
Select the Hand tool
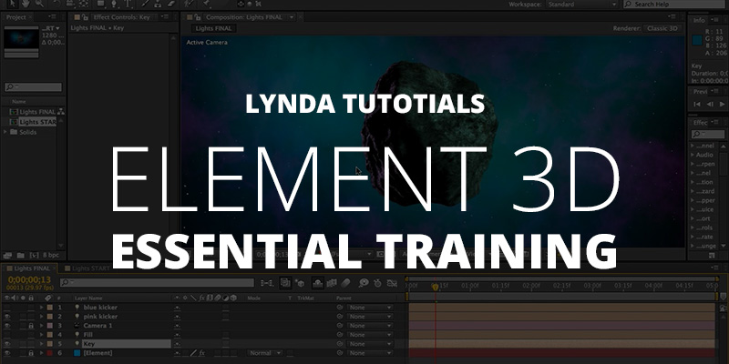point(26,4)
